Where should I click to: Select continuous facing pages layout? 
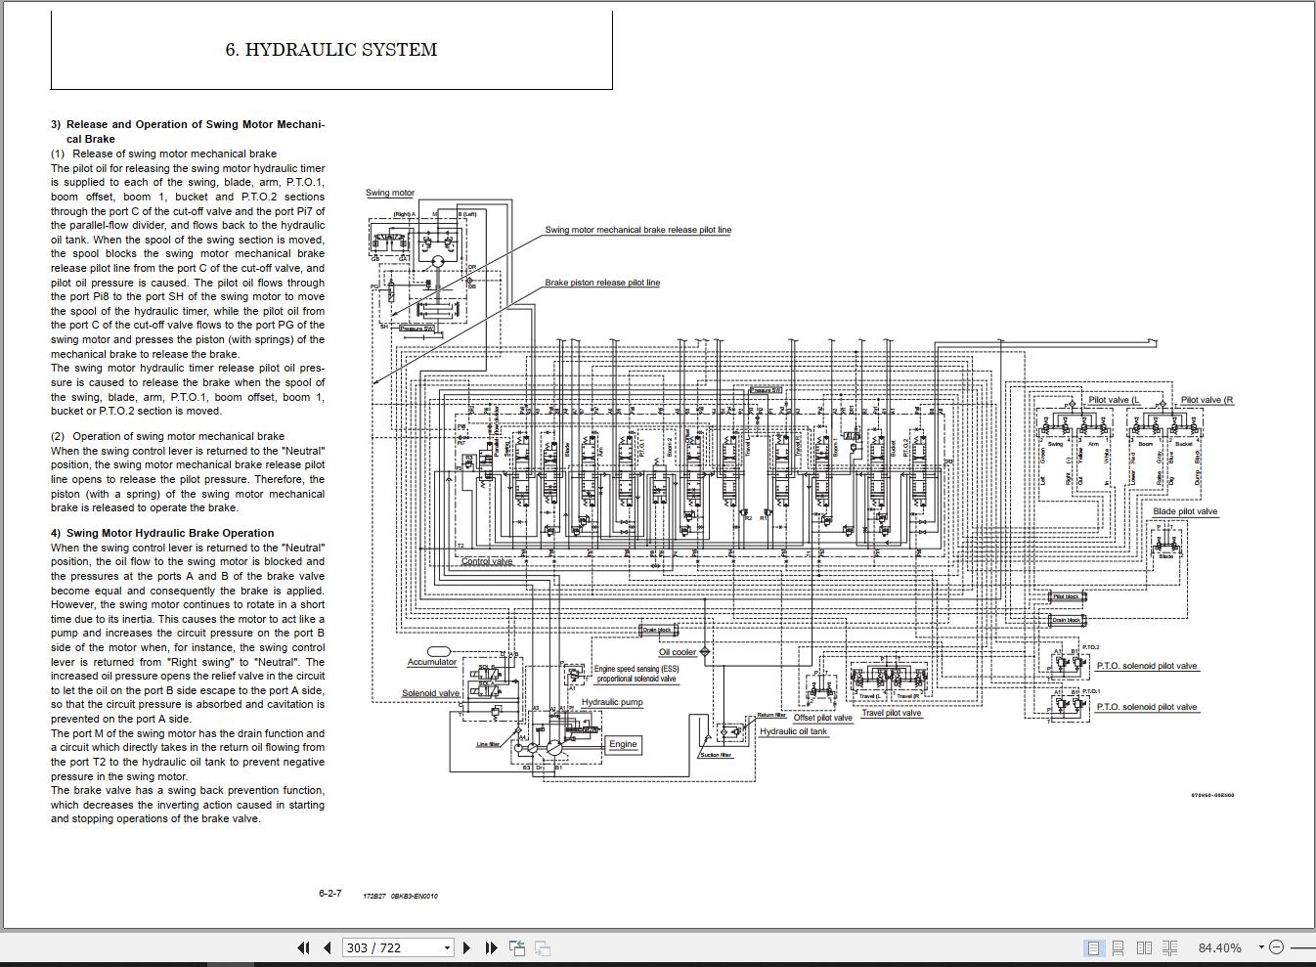click(x=1169, y=947)
